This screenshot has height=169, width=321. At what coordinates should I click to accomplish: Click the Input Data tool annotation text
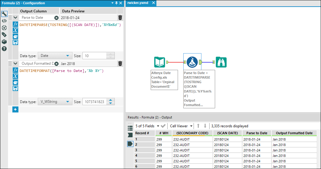(164, 80)
